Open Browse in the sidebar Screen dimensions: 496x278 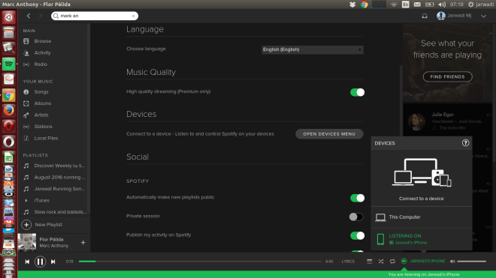[x=42, y=41]
